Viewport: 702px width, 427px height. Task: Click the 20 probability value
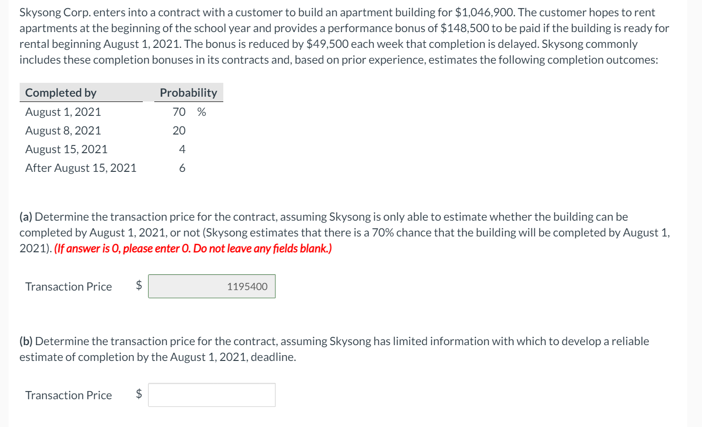[x=179, y=131]
